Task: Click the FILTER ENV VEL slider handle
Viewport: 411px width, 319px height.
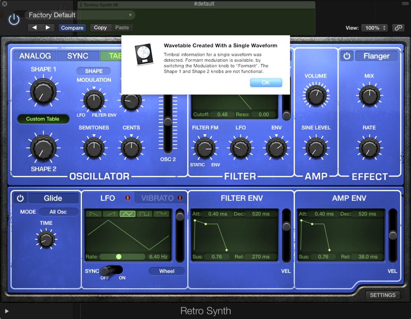Action: (286, 226)
